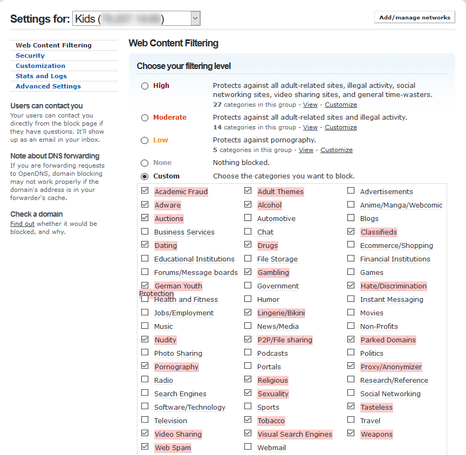Click the Find out domain link
This screenshot has height=455, width=466.
22,224
